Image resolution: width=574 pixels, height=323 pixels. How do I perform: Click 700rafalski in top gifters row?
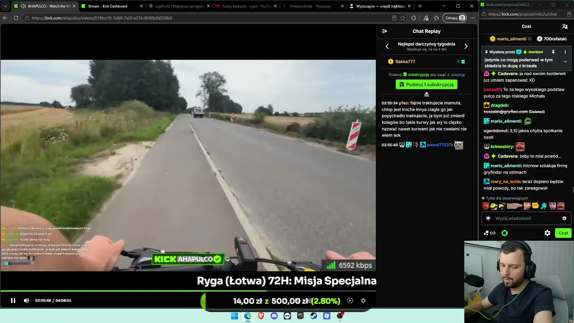coord(552,39)
